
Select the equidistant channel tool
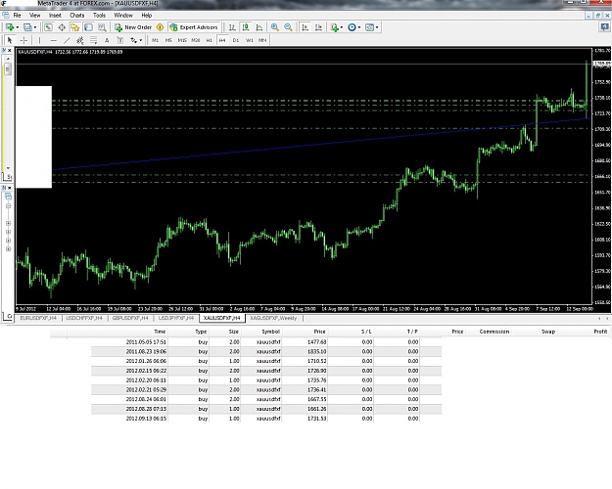[x=80, y=40]
